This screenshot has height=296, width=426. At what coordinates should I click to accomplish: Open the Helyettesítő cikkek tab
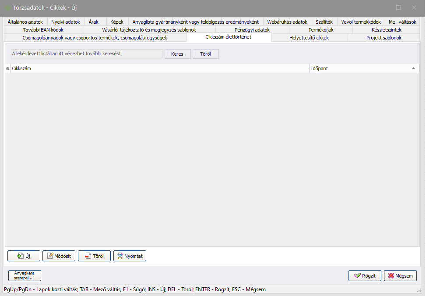[x=309, y=38]
